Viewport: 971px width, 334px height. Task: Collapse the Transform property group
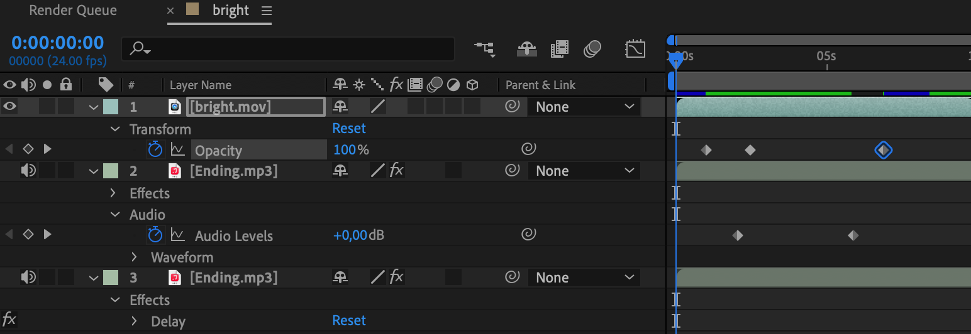[x=114, y=129]
